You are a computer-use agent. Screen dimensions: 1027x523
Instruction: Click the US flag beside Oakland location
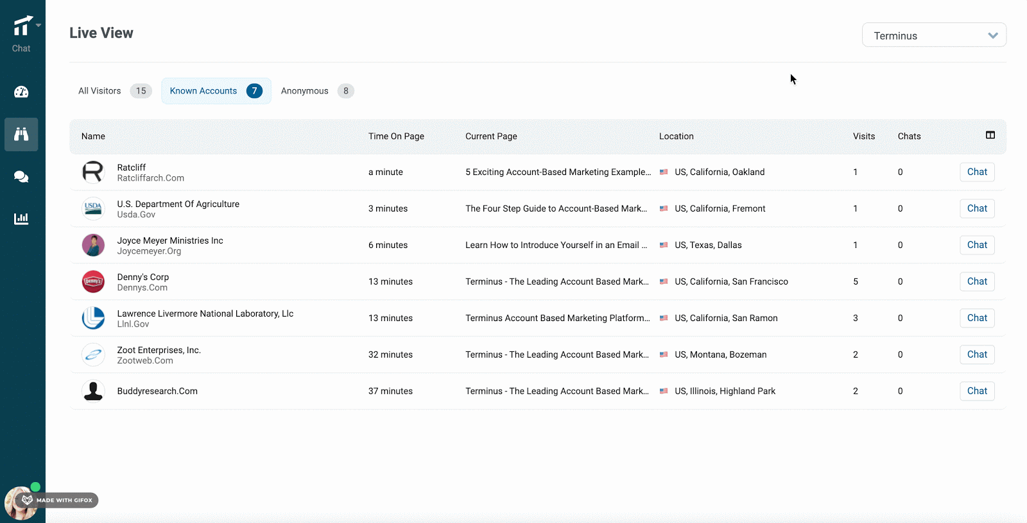pyautogui.click(x=664, y=172)
